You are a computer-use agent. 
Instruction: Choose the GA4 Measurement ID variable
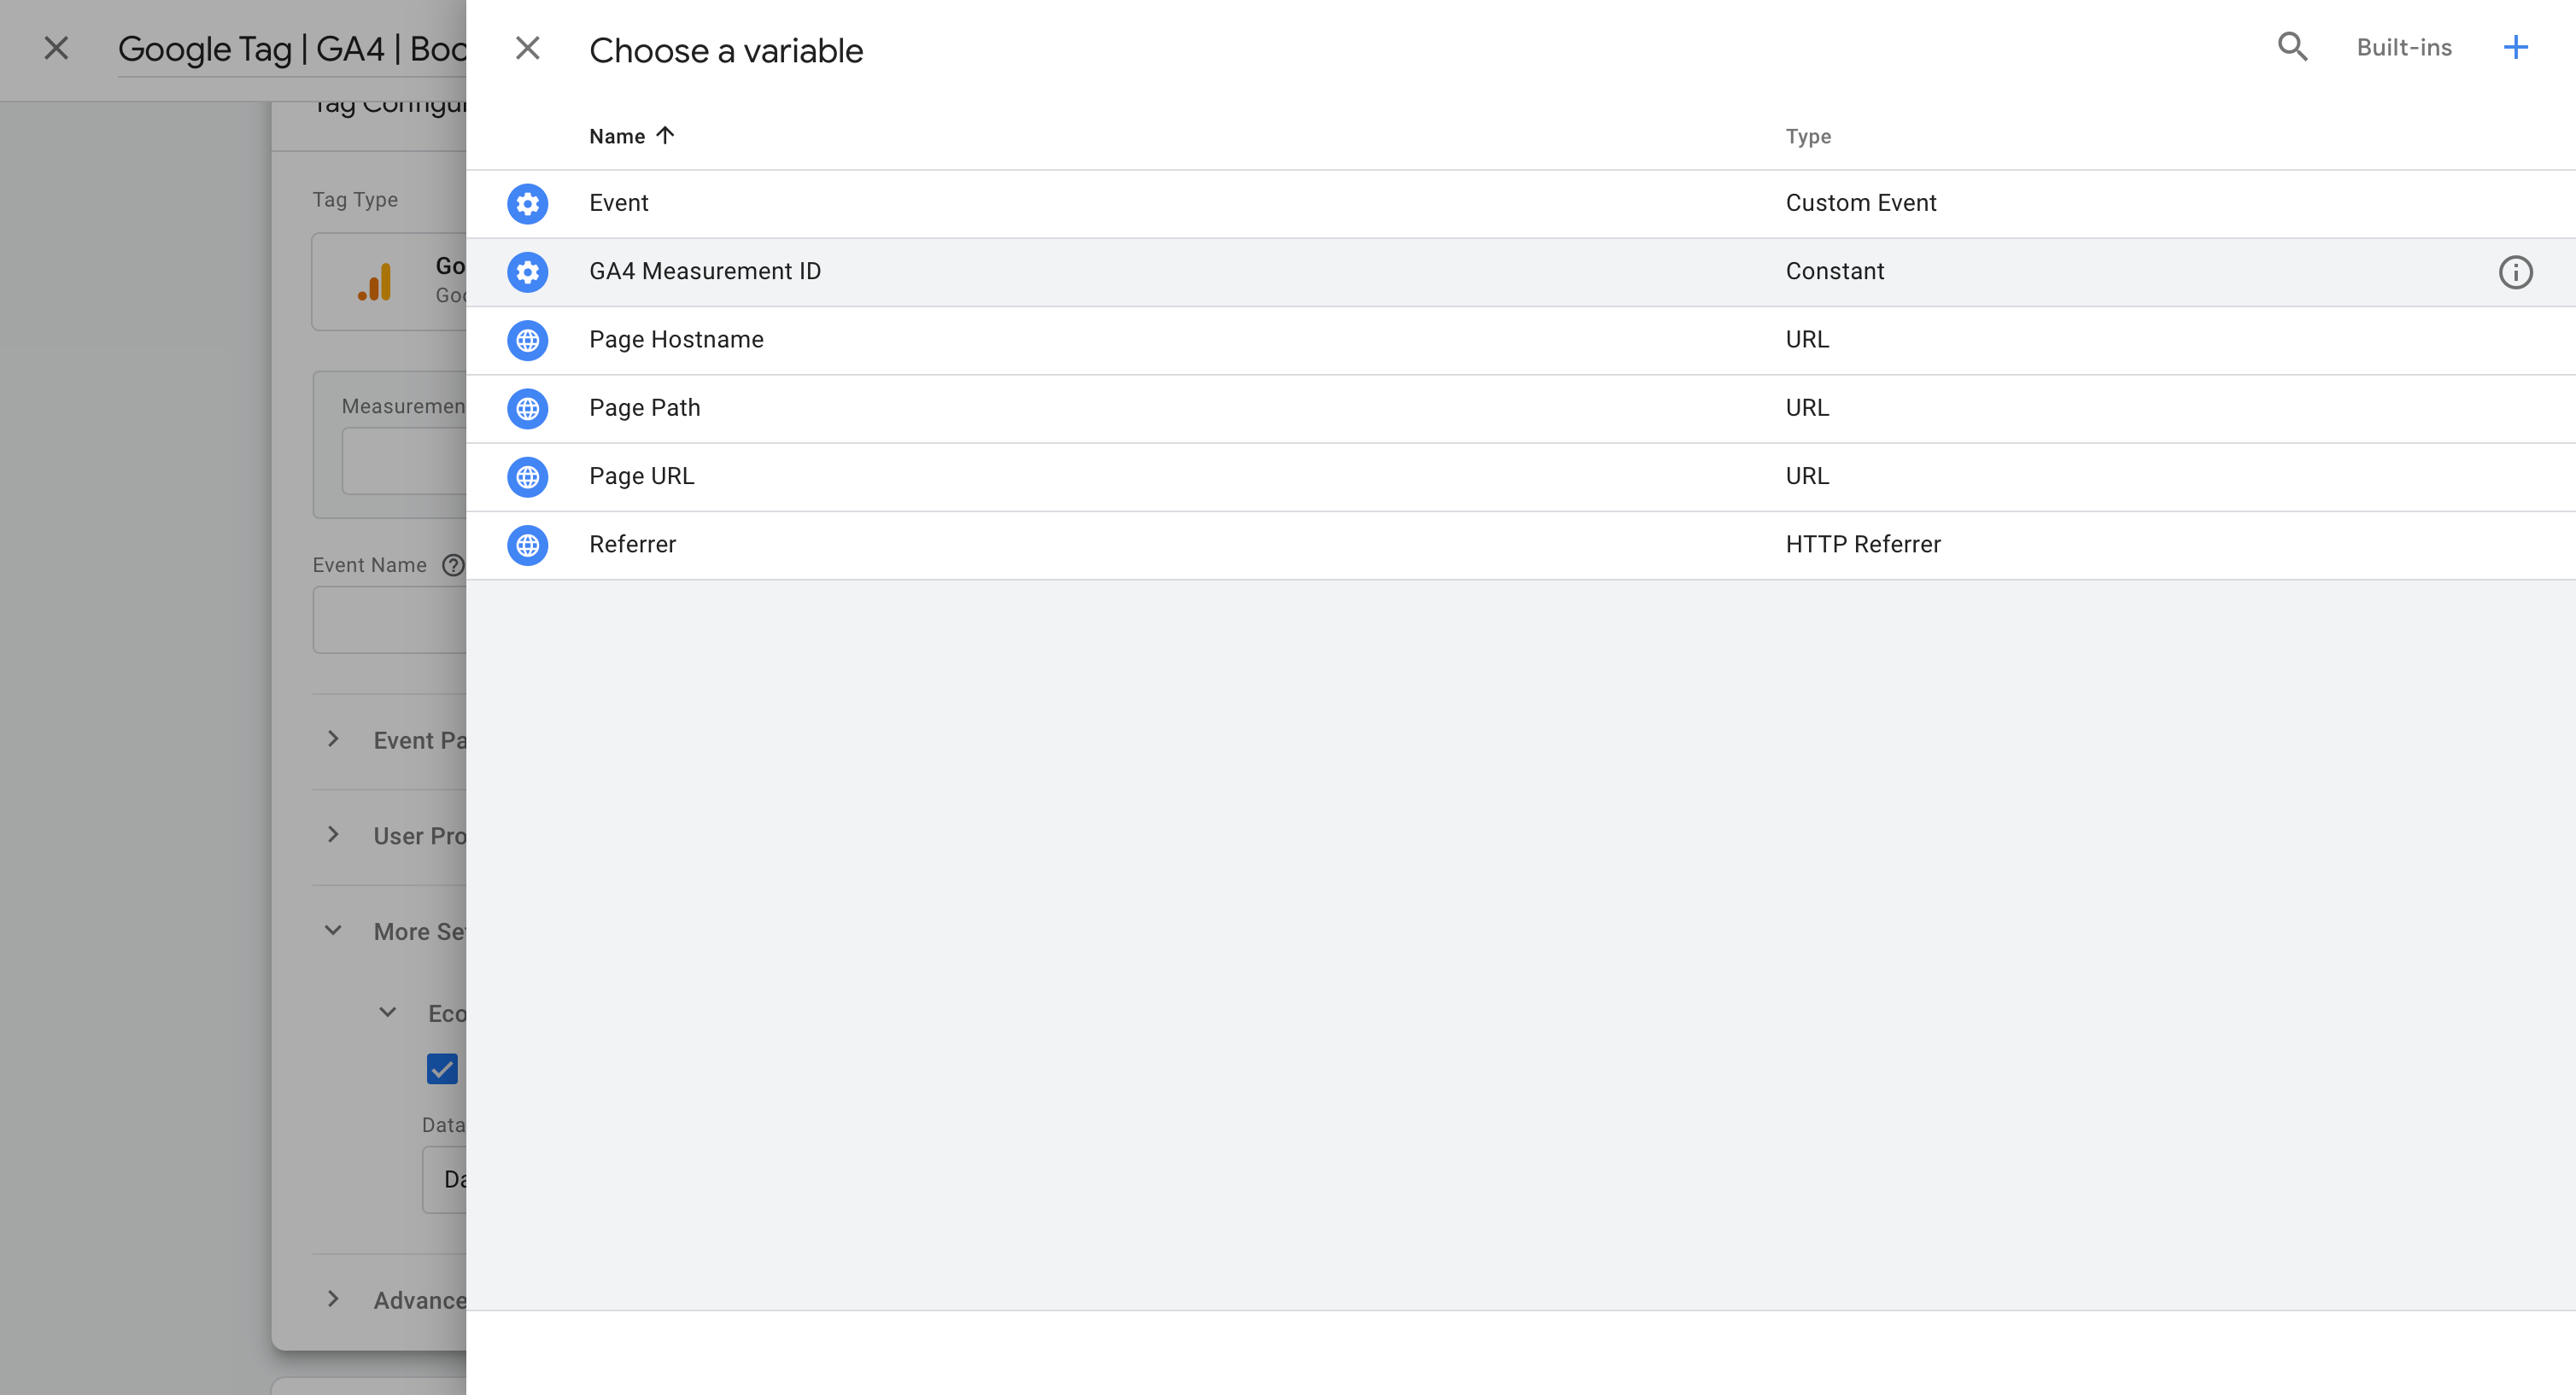click(x=1520, y=271)
